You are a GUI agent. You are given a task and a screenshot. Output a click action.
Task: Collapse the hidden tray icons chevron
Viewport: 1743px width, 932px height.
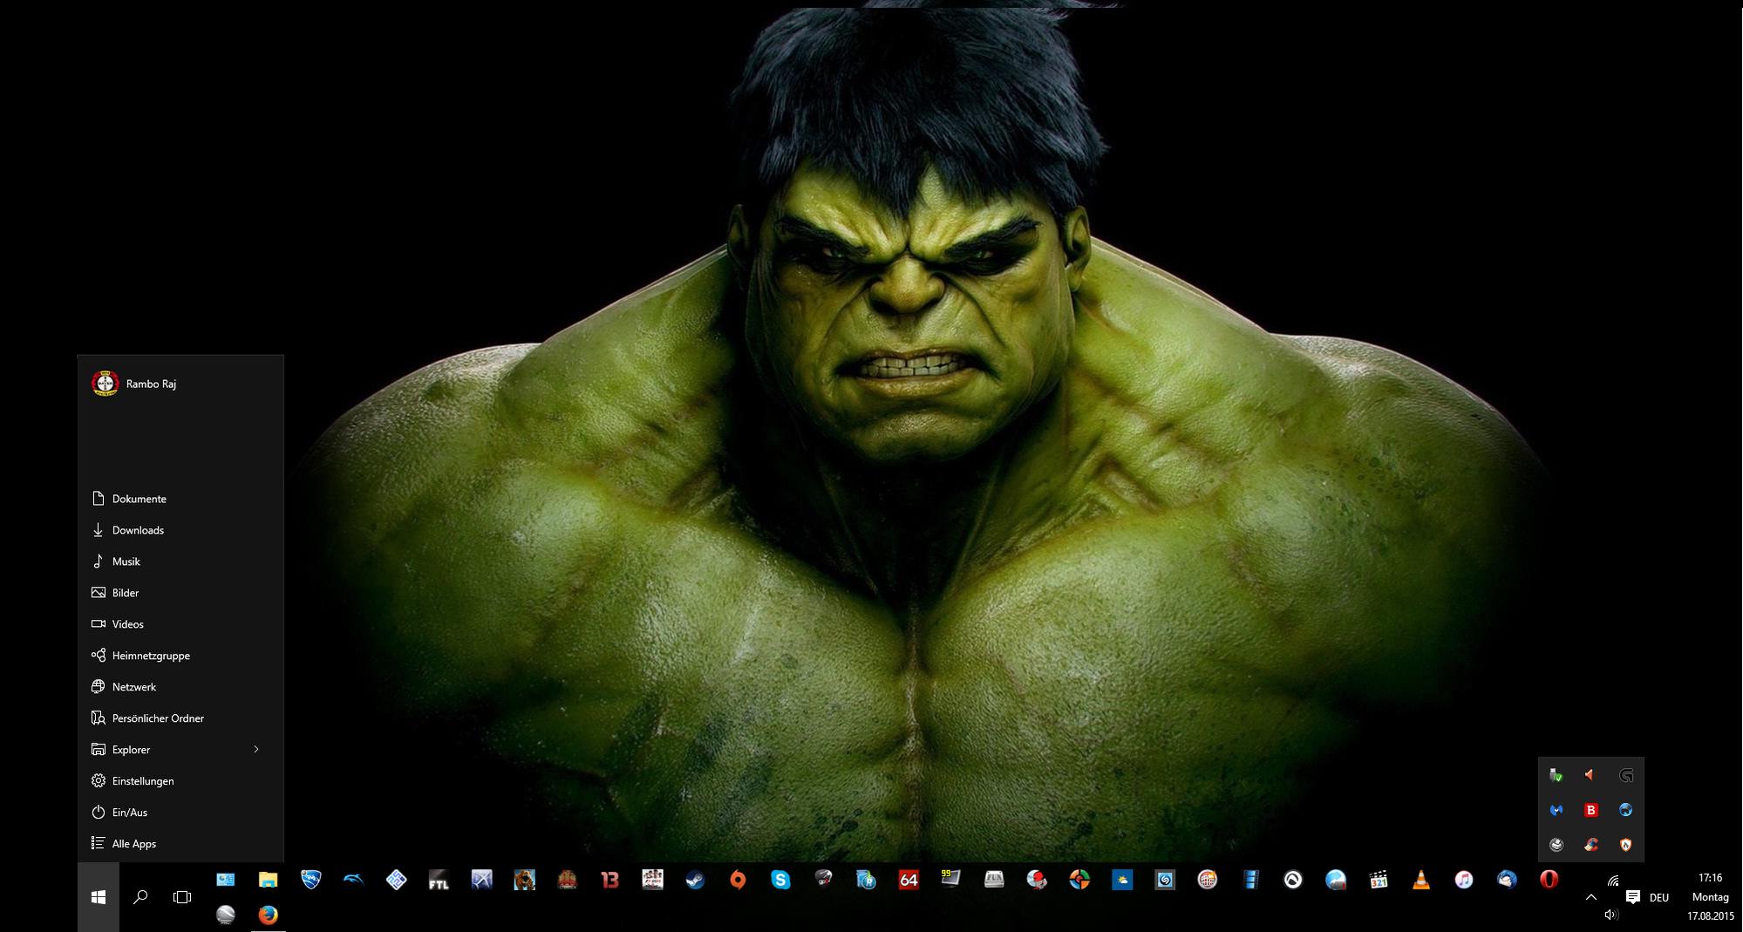point(1591,896)
